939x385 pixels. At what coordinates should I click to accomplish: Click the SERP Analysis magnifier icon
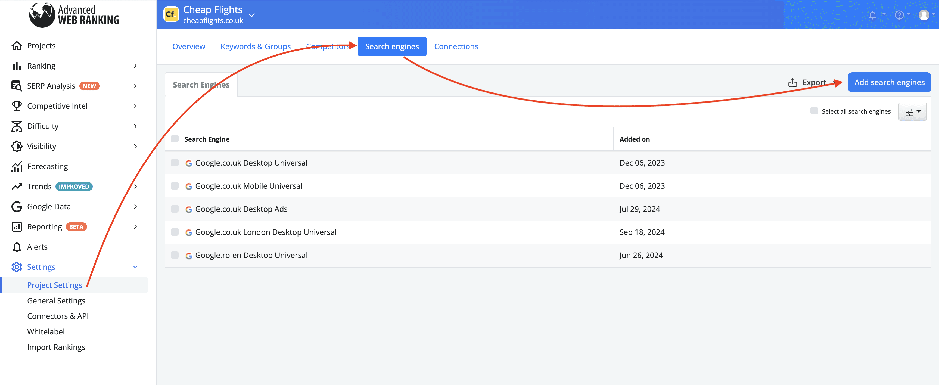click(17, 86)
